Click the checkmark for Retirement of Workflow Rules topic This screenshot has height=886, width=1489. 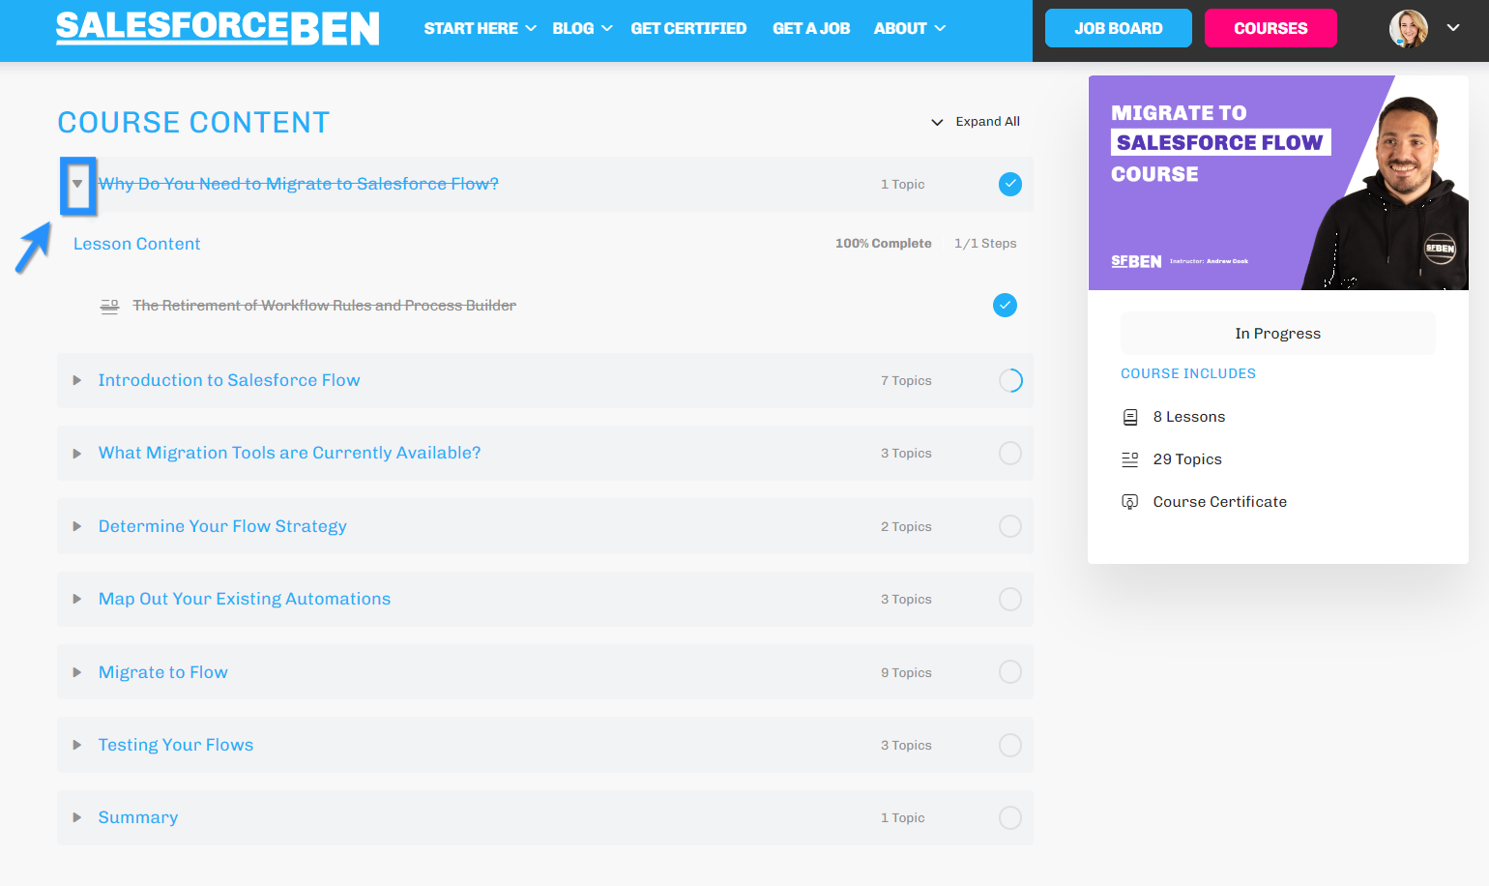point(1006,306)
